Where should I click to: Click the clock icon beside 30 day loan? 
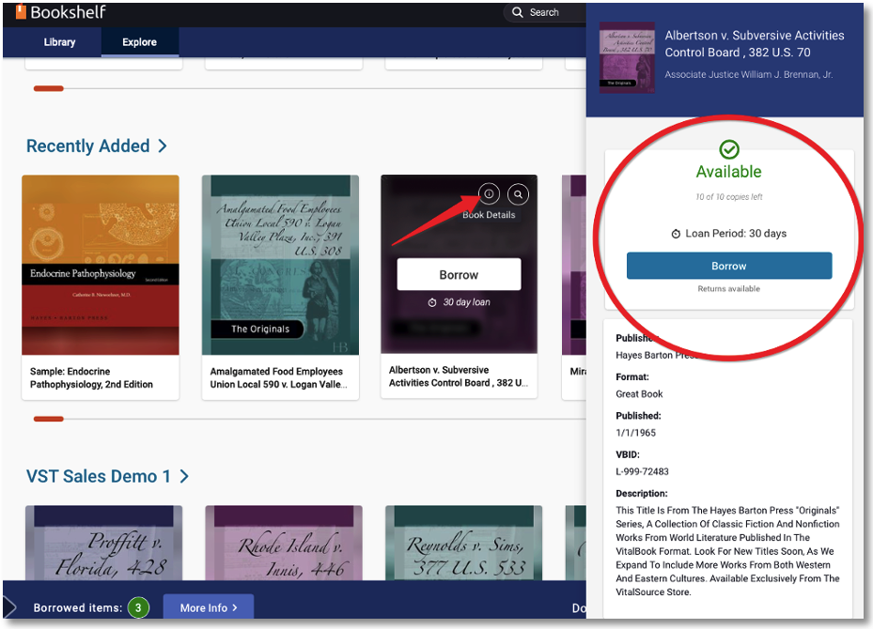[431, 302]
